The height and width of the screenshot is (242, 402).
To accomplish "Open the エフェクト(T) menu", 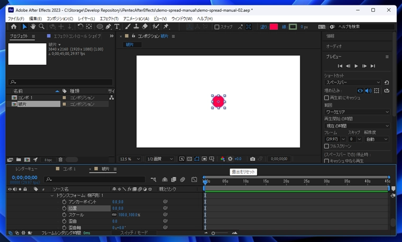I will point(109,19).
